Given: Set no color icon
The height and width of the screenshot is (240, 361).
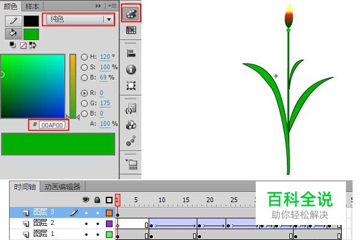Looking at the screenshot, I should [x=23, y=45].
